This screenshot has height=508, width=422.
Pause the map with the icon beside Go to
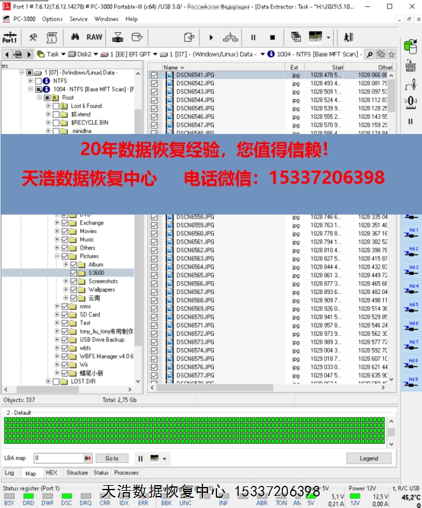click(140, 458)
